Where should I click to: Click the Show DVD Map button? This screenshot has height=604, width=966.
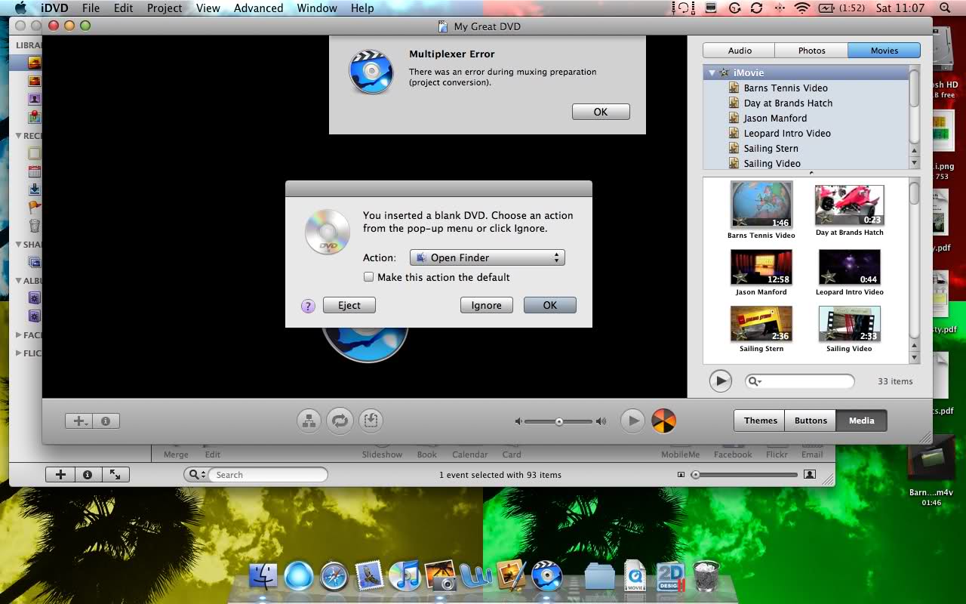pos(309,421)
